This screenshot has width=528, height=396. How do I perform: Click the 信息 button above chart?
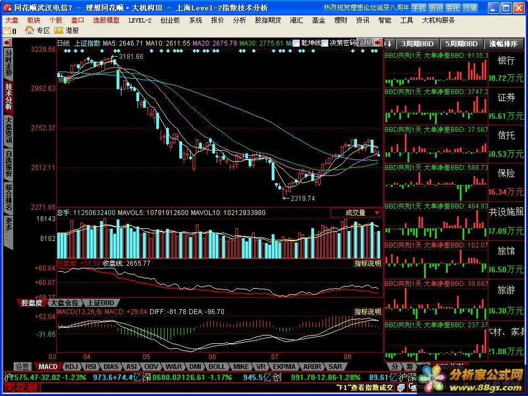[x=365, y=42]
